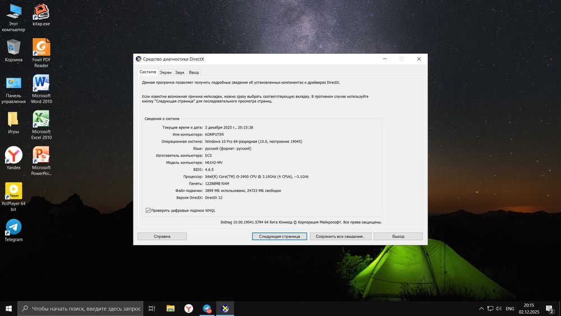This screenshot has height=316, width=561.
Task: Click the BIOS value 4.6.5
Action: [x=209, y=170]
